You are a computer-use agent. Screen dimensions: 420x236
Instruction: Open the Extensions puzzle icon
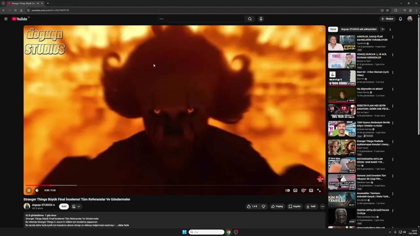pyautogui.click(x=396, y=10)
